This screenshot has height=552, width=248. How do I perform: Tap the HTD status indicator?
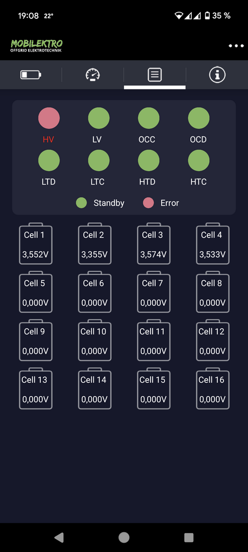[x=148, y=160]
